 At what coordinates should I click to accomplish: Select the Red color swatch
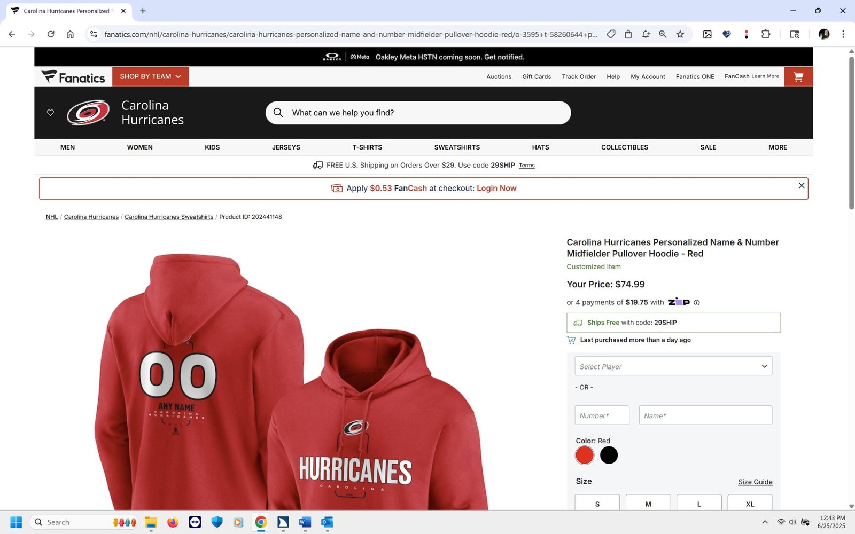point(585,455)
